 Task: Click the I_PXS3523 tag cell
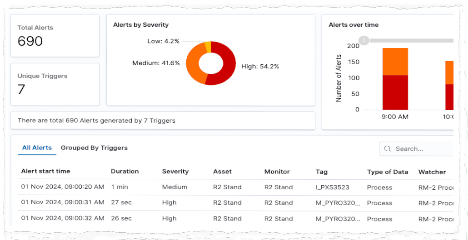pyautogui.click(x=332, y=187)
